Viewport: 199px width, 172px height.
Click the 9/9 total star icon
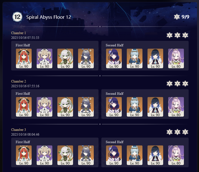(177, 17)
